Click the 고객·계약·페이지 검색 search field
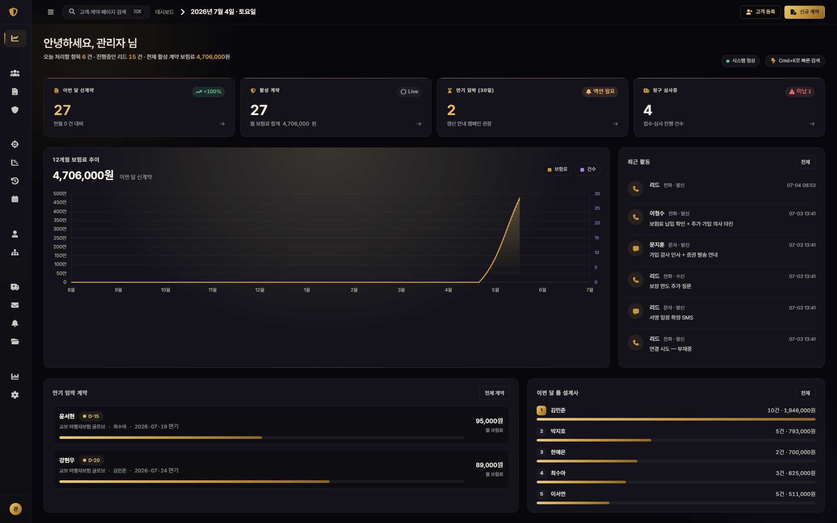 (106, 12)
